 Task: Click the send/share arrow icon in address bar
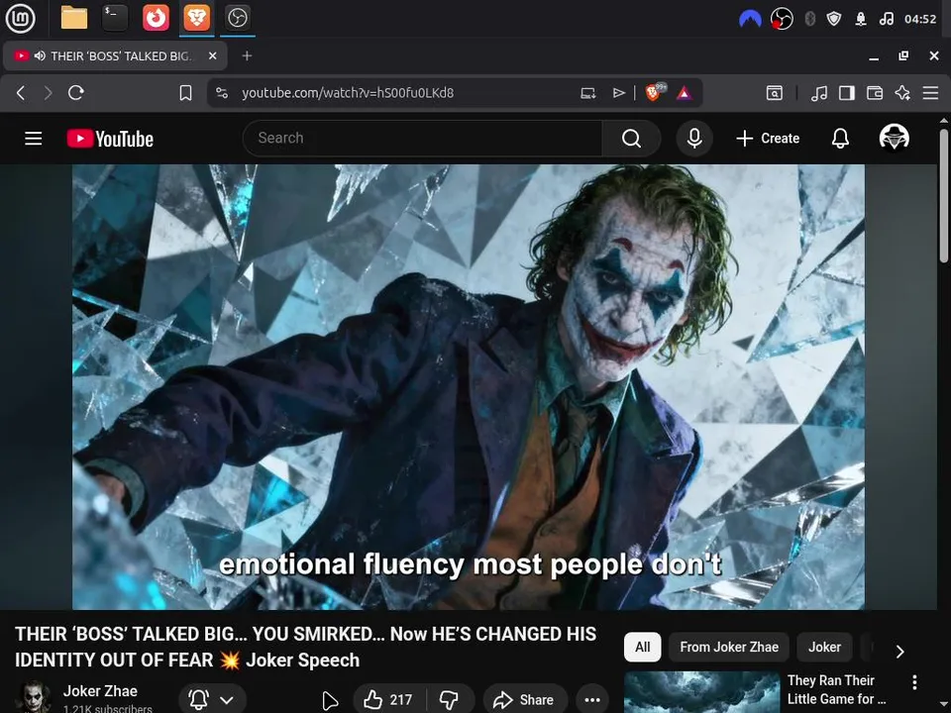pos(618,93)
